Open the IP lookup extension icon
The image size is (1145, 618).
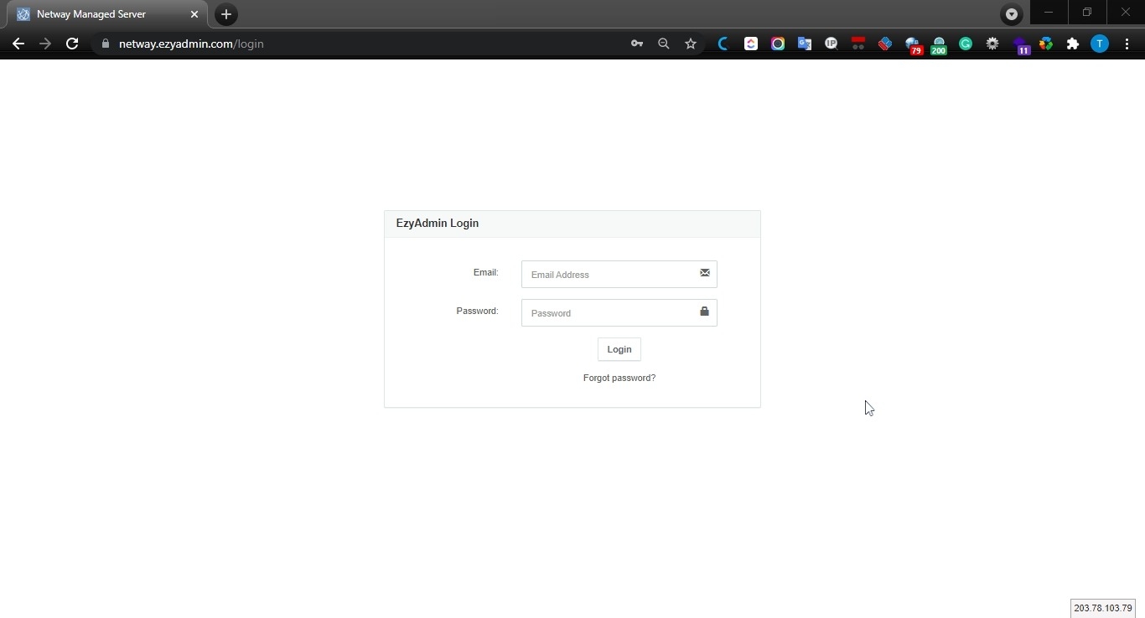(832, 44)
